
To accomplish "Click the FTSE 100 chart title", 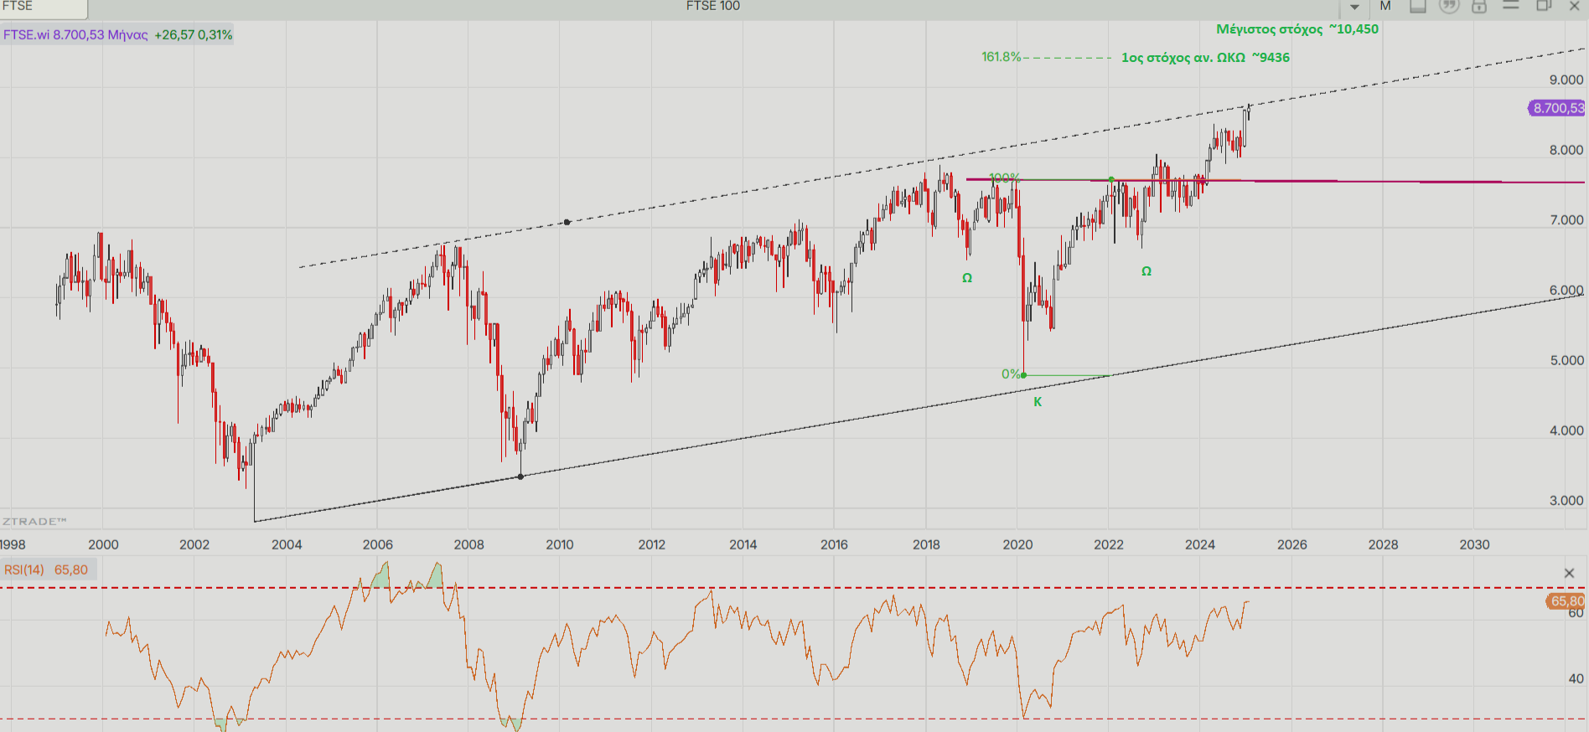I will coord(713,6).
